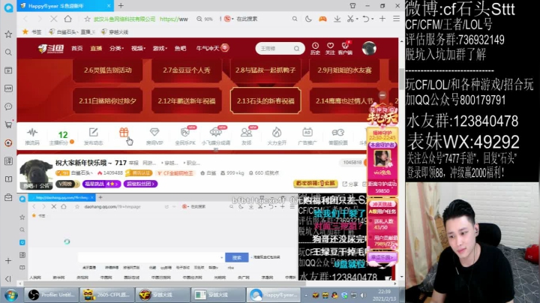The width and height of the screenshot is (540, 303).
Task: Open 2.9月姐姐的水友赛 card
Action: (344, 70)
